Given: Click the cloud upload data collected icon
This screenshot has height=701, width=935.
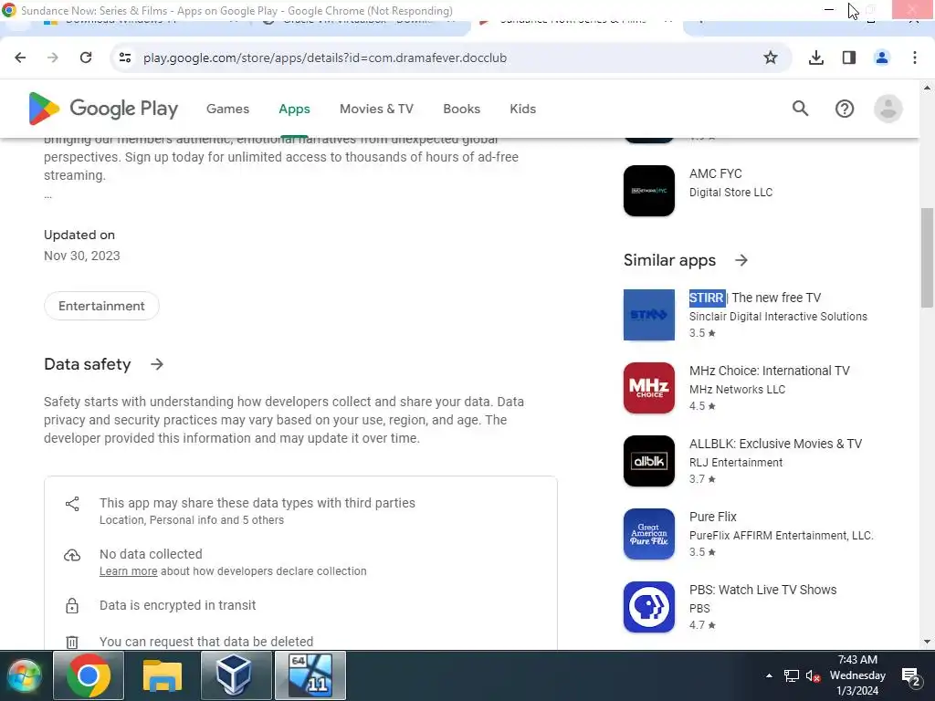Looking at the screenshot, I should [72, 555].
